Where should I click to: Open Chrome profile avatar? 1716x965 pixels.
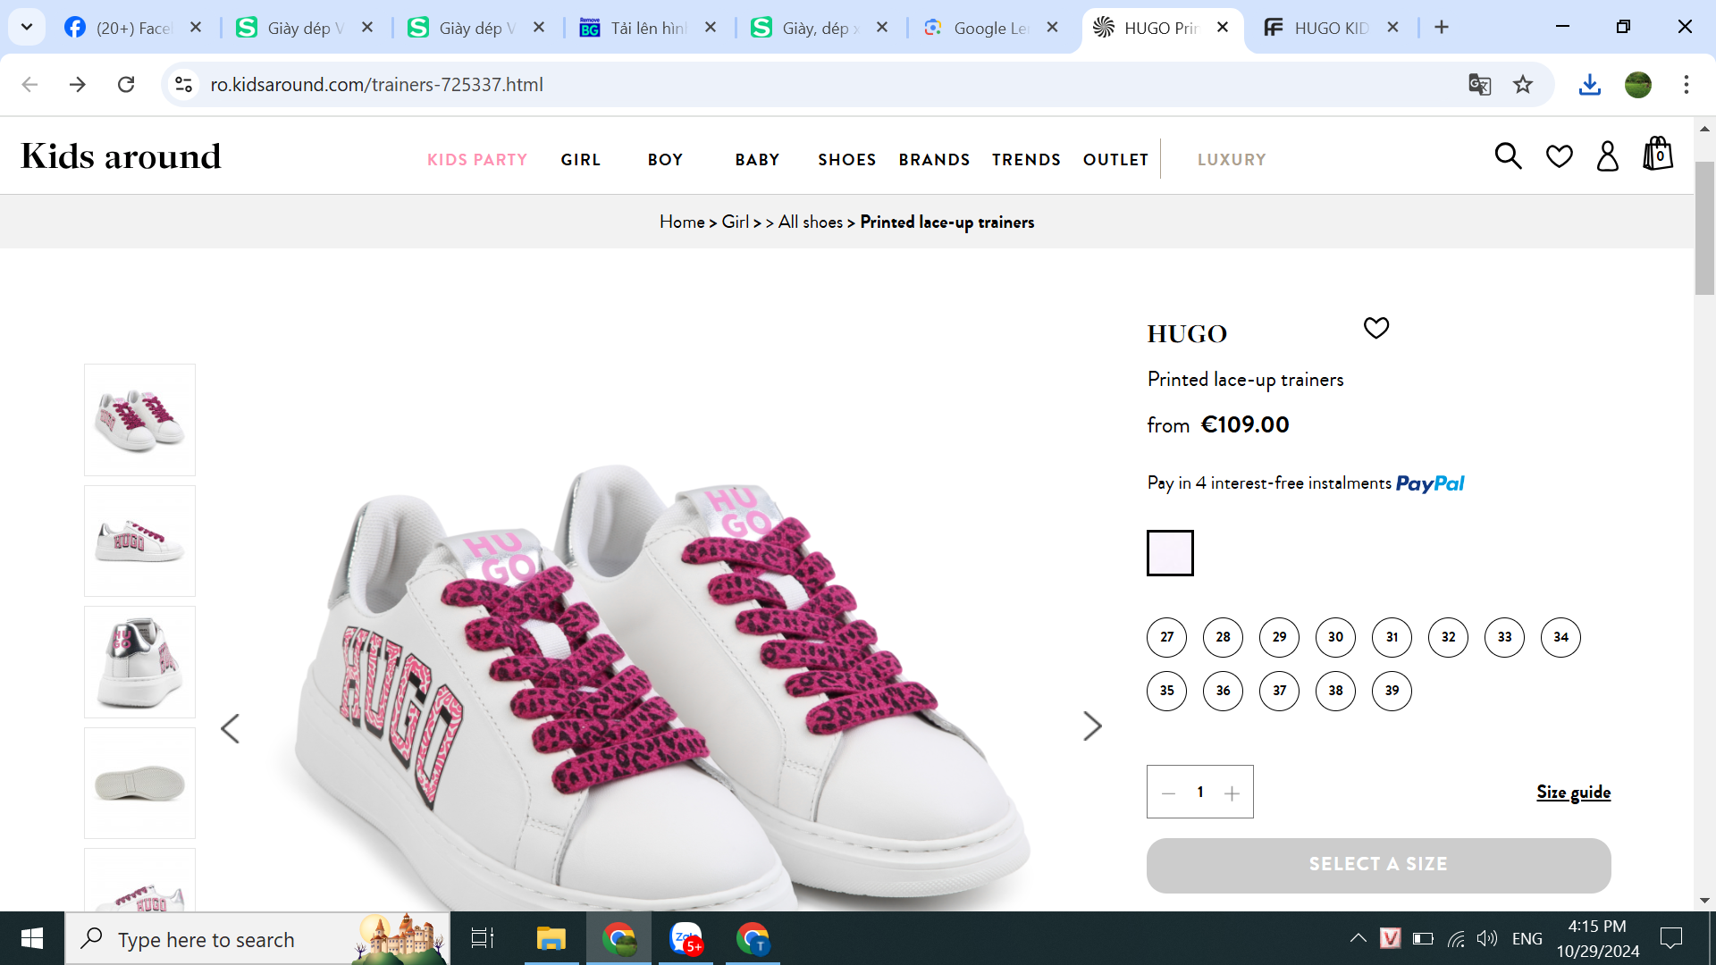[x=1638, y=85]
